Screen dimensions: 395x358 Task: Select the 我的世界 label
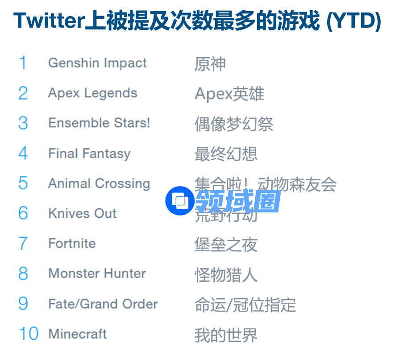[x=226, y=335]
